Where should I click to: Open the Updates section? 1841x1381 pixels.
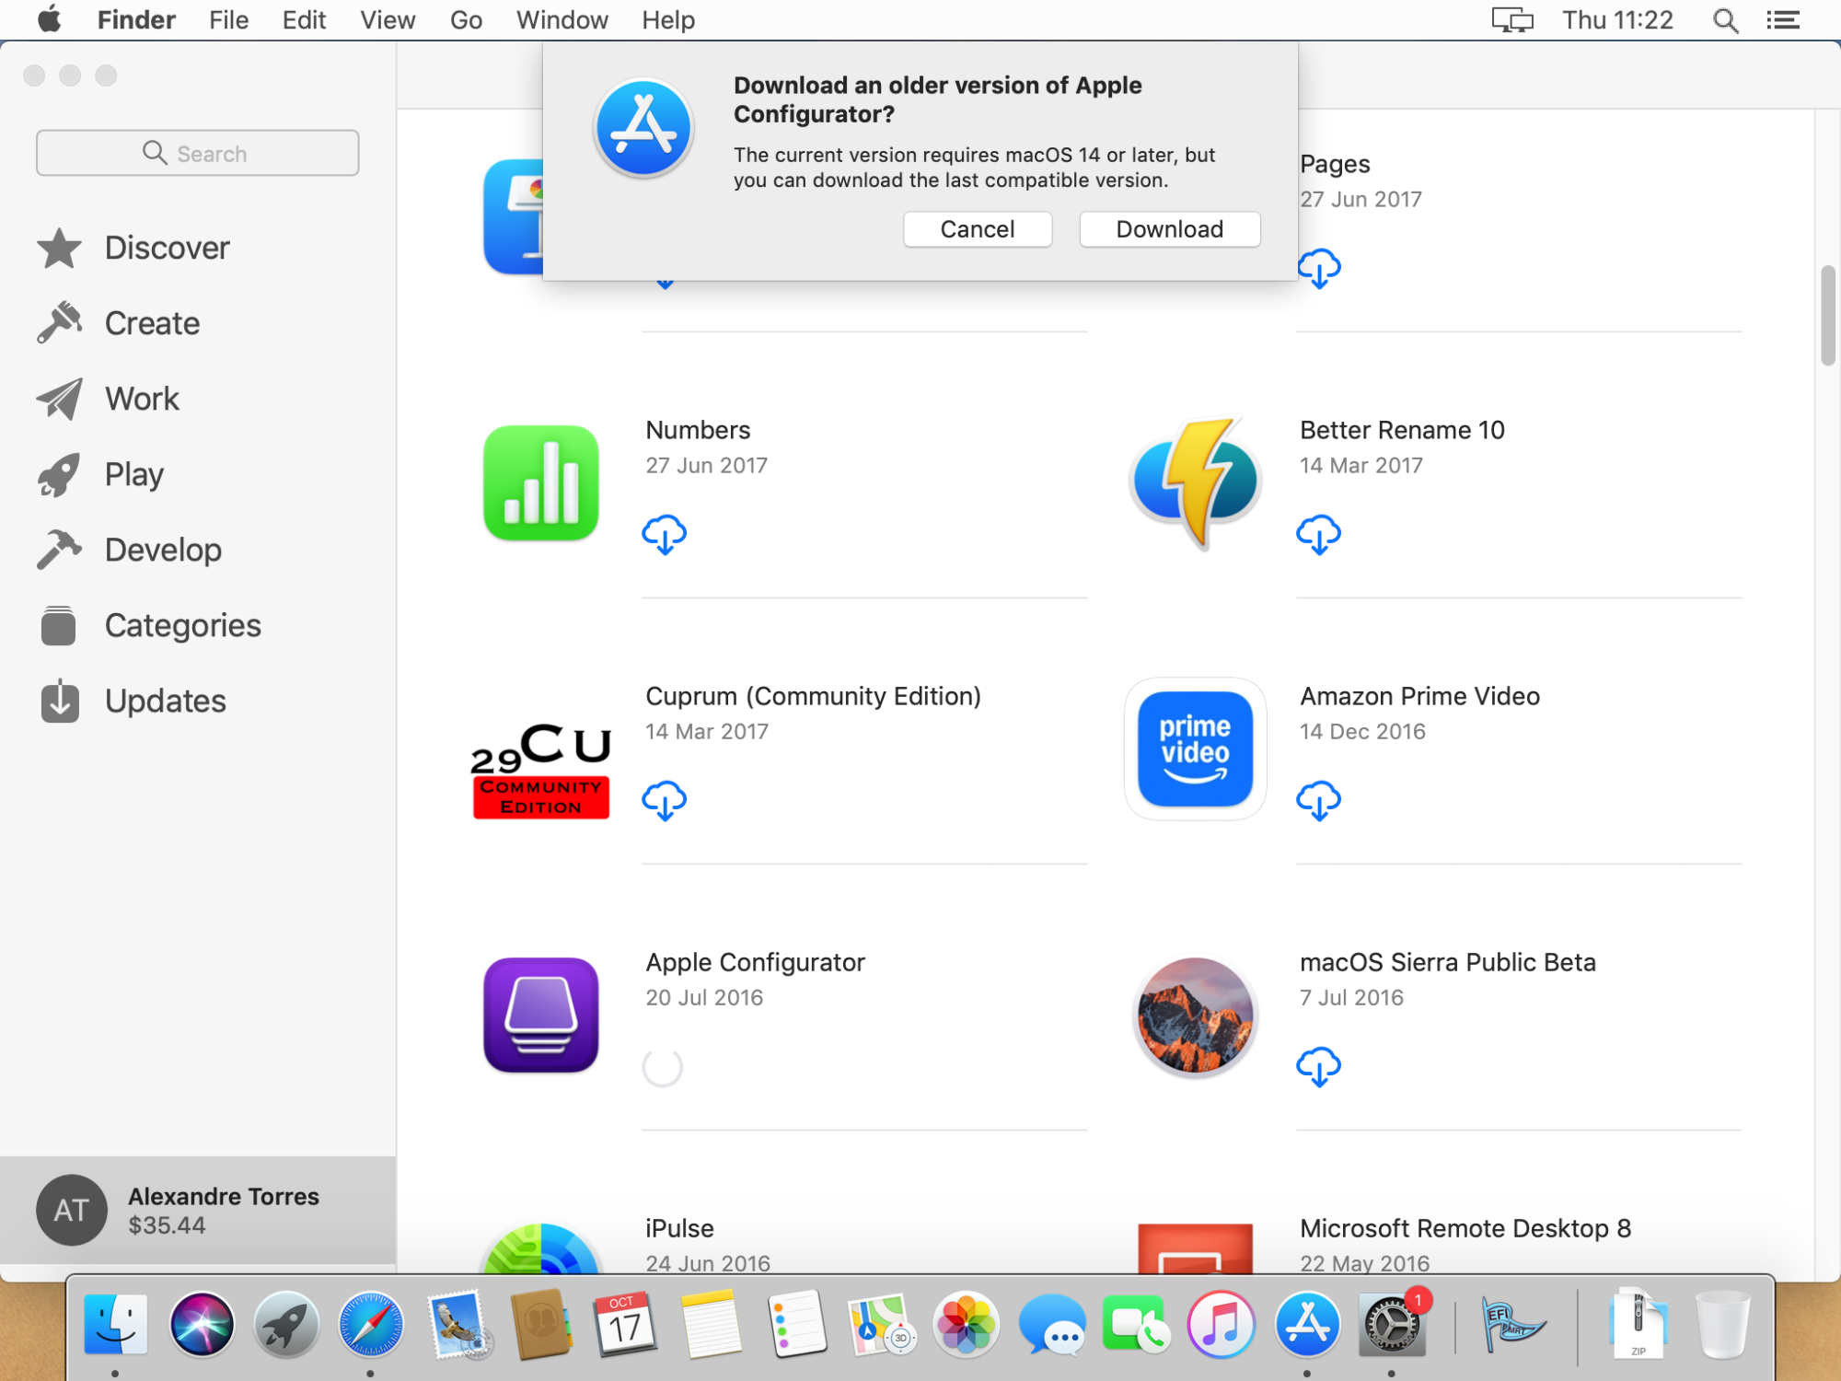coord(132,701)
